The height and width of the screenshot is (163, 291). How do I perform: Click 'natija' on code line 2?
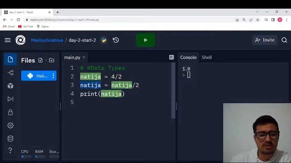pyautogui.click(x=90, y=77)
